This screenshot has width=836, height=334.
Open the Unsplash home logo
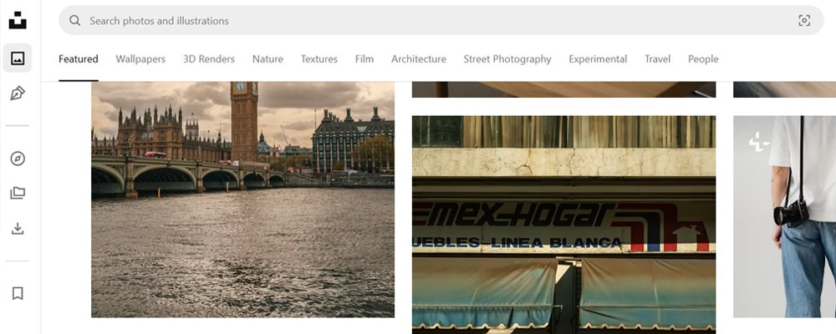click(x=18, y=20)
